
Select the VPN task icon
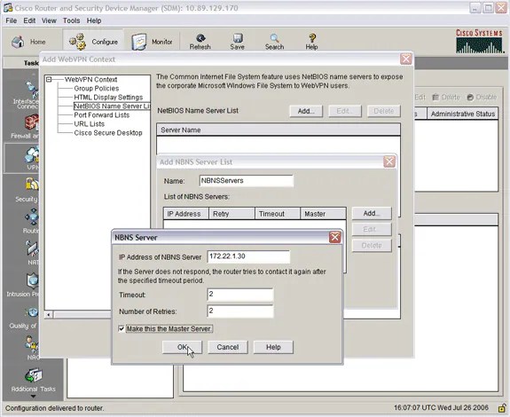[33, 155]
